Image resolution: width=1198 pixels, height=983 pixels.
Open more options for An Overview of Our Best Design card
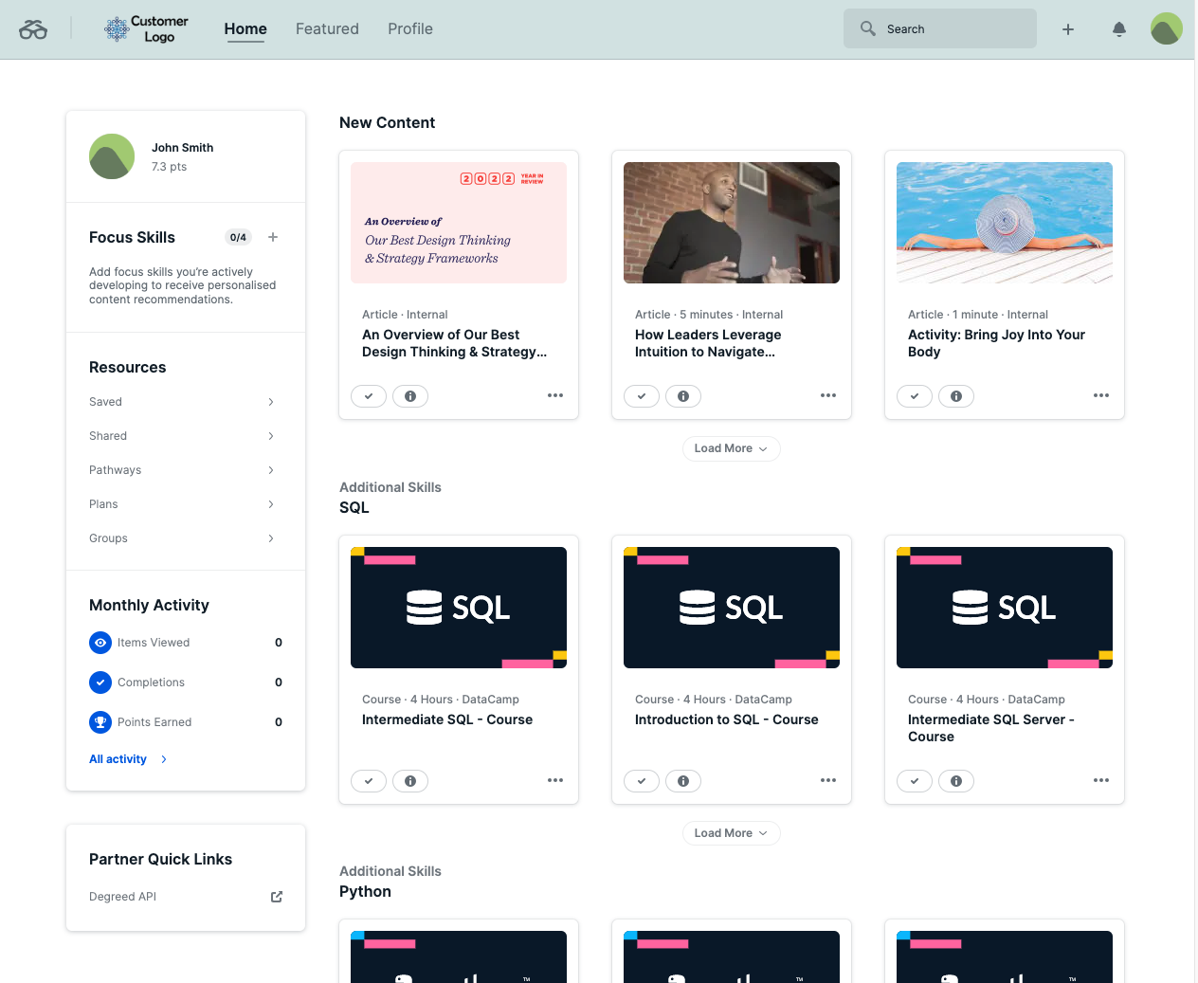pyautogui.click(x=555, y=395)
